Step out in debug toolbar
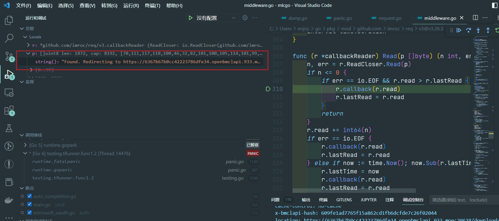The height and width of the screenshot is (221, 499). point(488,30)
